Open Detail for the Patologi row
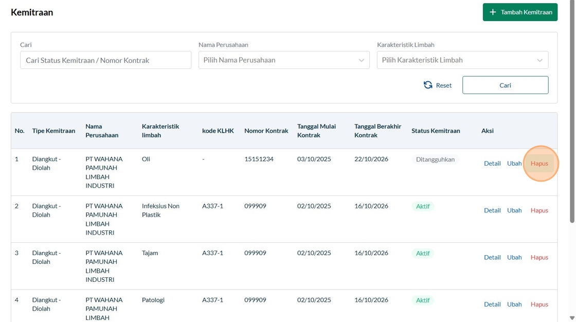This screenshot has width=576, height=322. click(492, 305)
